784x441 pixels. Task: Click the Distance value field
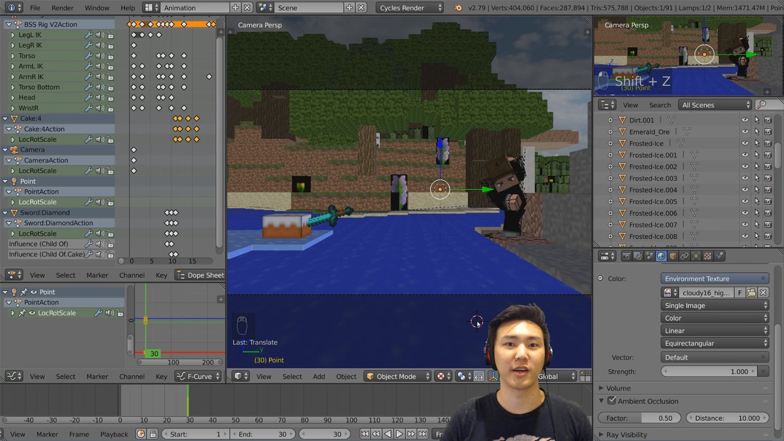[728, 418]
